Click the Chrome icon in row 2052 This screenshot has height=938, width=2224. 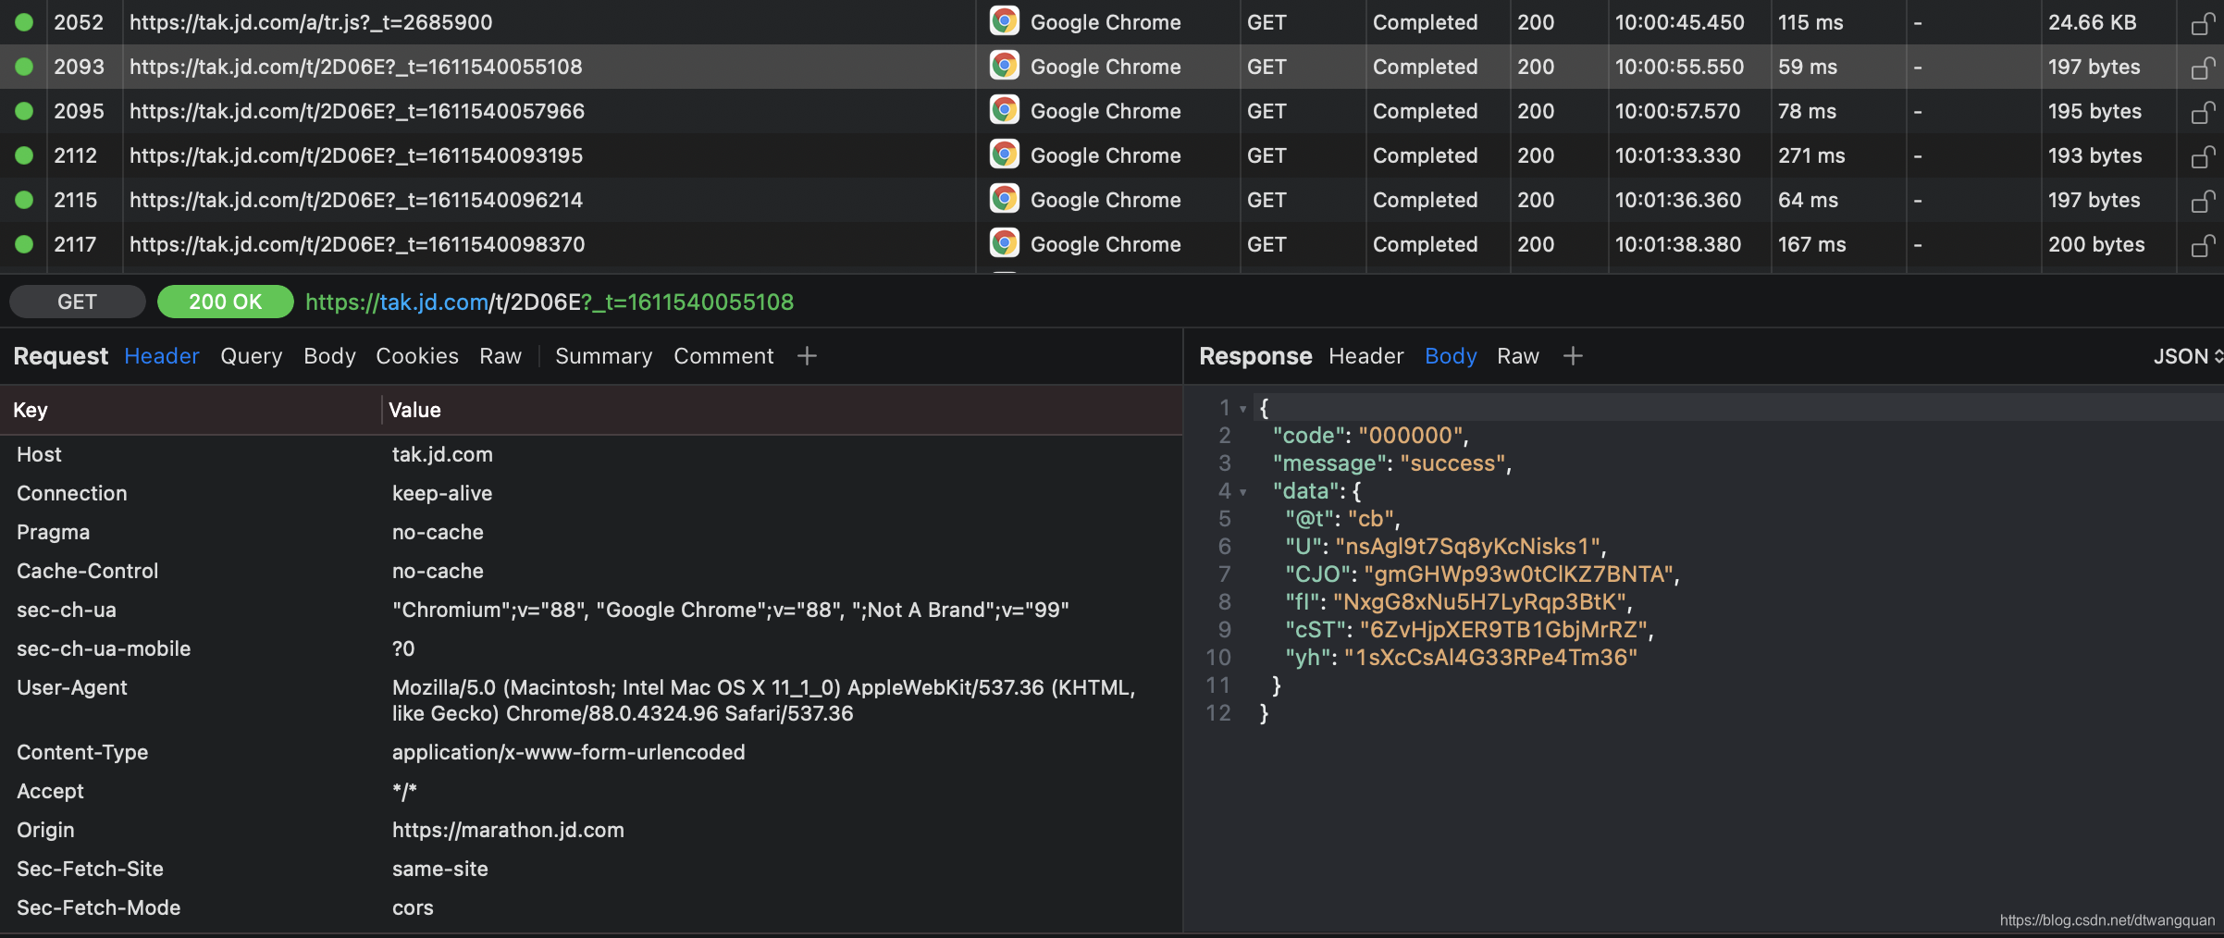1004,20
